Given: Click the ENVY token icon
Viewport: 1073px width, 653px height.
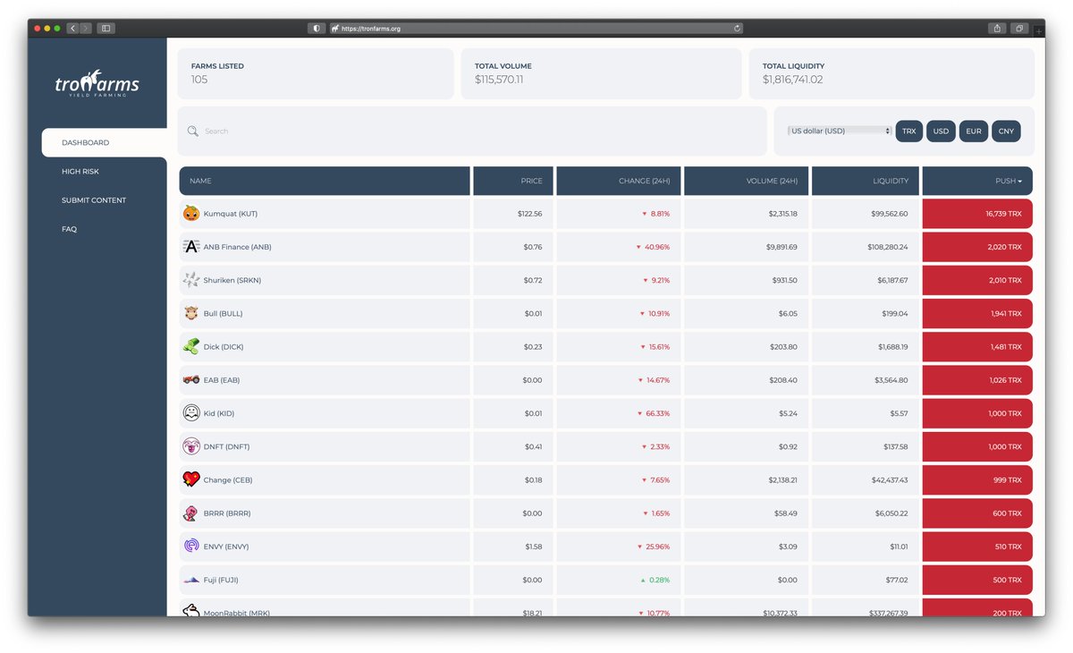Looking at the screenshot, I should (190, 546).
